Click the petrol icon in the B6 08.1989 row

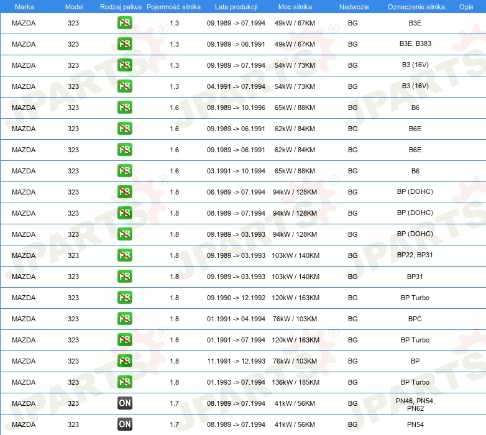(x=124, y=108)
